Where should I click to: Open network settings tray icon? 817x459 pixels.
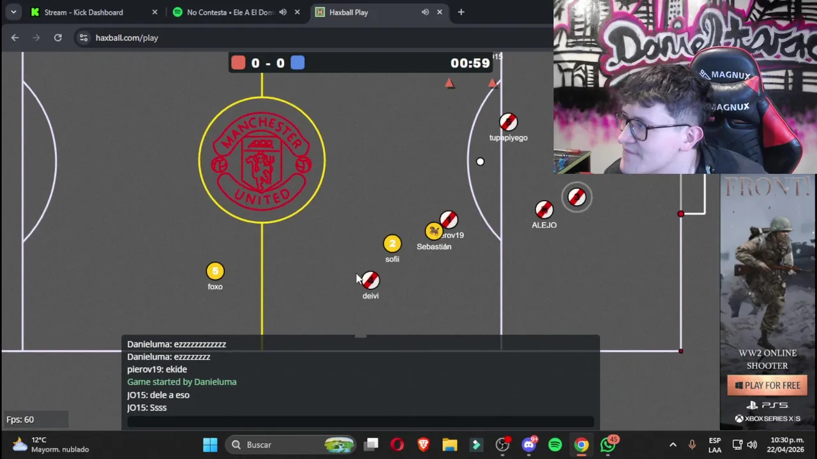click(x=737, y=444)
